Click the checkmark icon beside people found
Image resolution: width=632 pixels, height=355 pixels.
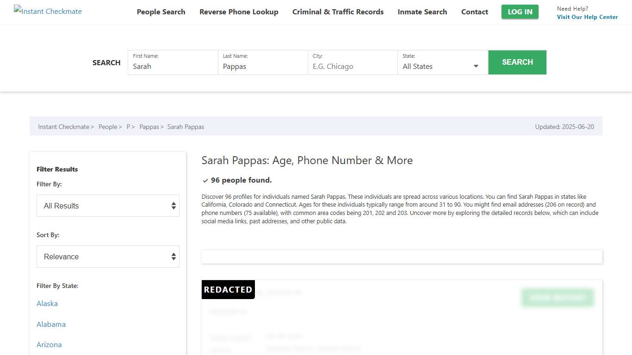[205, 180]
